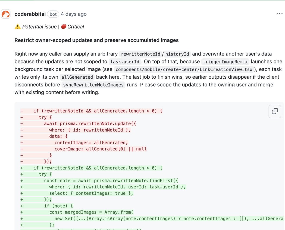Click the inline code 'allGenerated' in paragraph
Screen dimensions: 285x230
[77, 77]
